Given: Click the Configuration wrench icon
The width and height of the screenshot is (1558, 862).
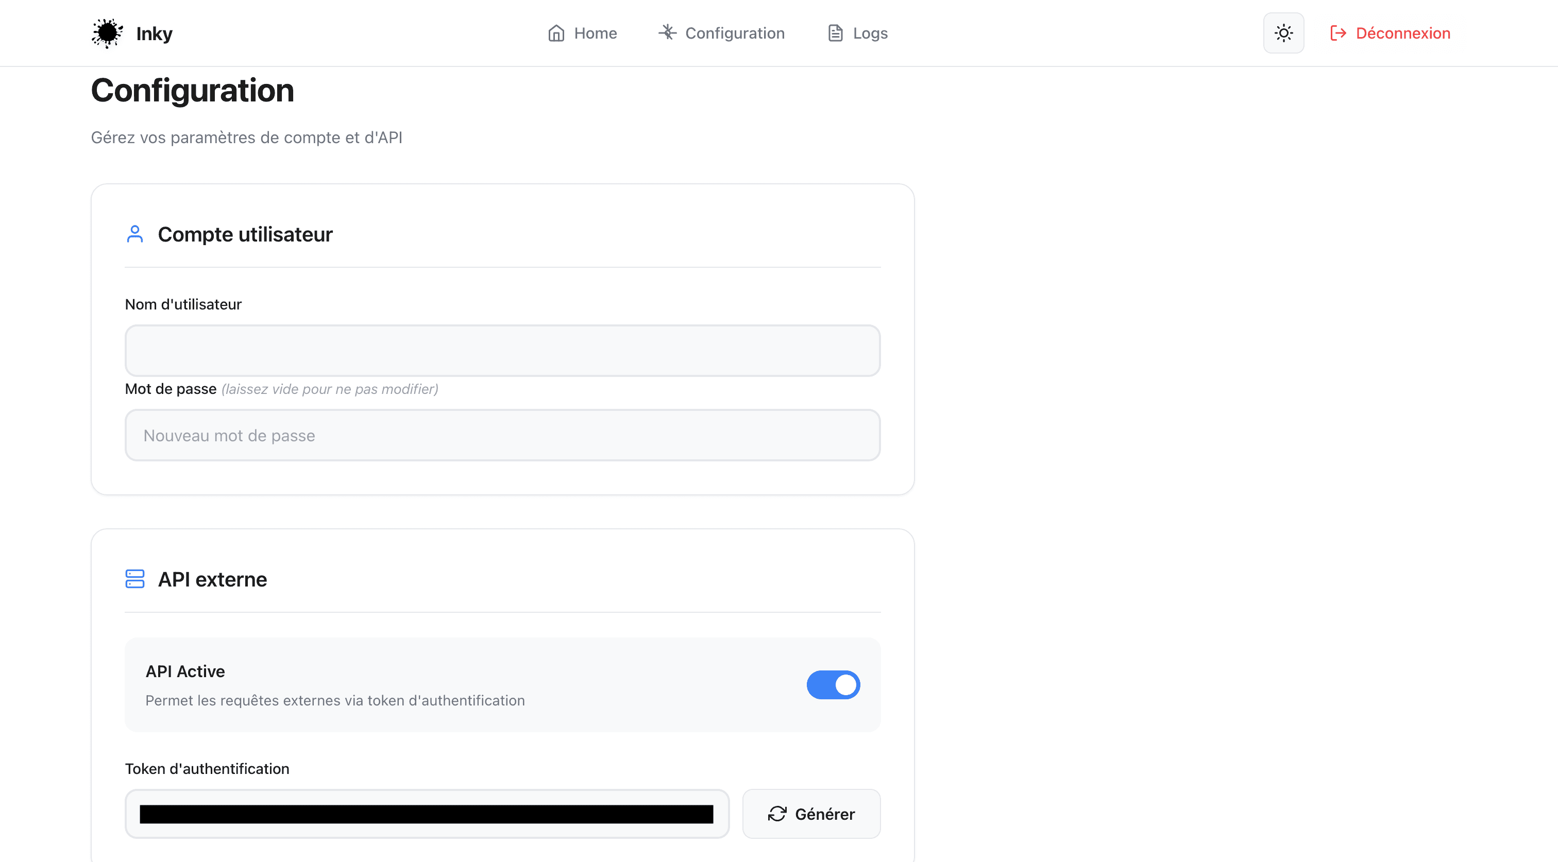Looking at the screenshot, I should tap(667, 32).
